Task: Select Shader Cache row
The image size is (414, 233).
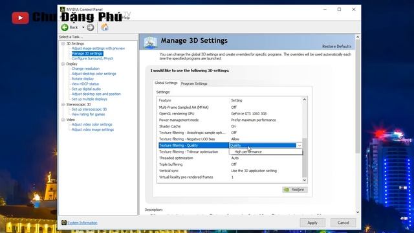Action: click(x=230, y=126)
